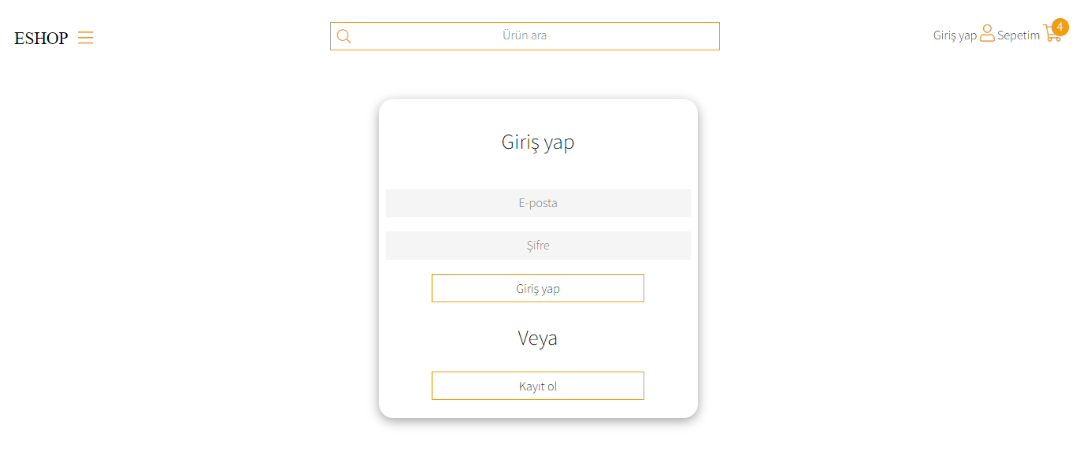1076x466 pixels.
Task: Select the Giriş yap form heading
Action: tap(538, 142)
